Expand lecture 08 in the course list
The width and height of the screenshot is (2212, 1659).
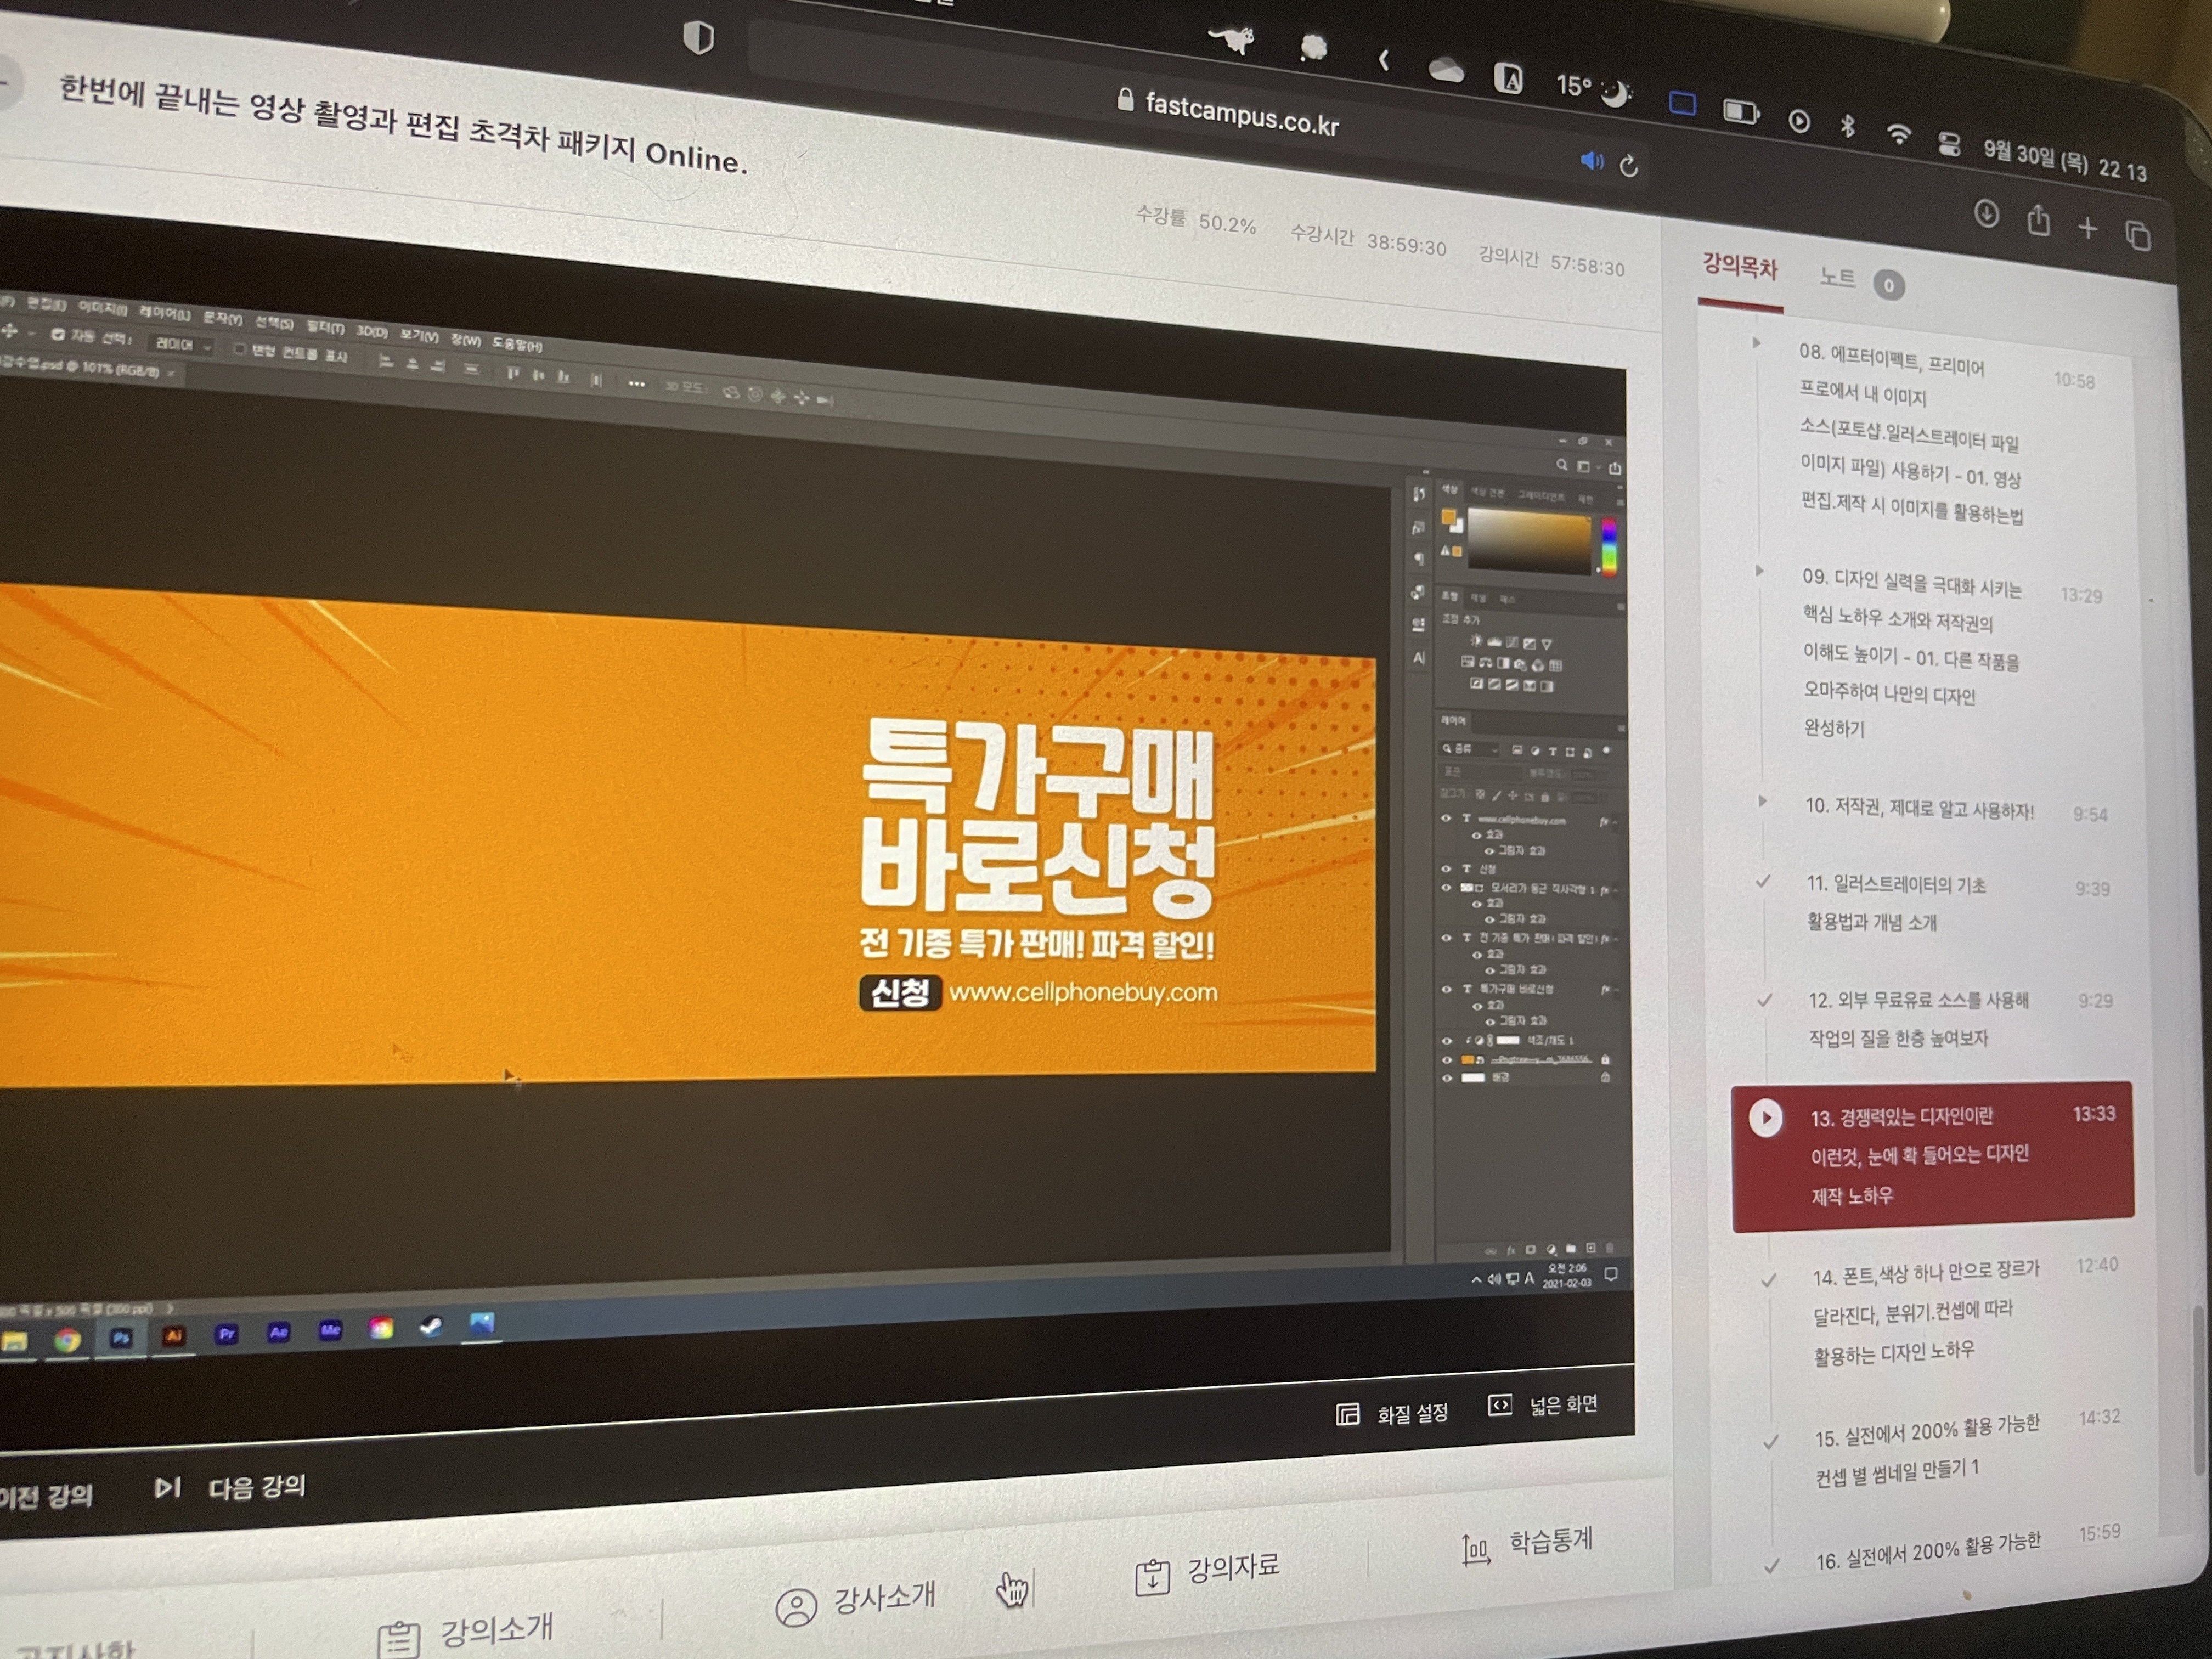[x=1757, y=343]
